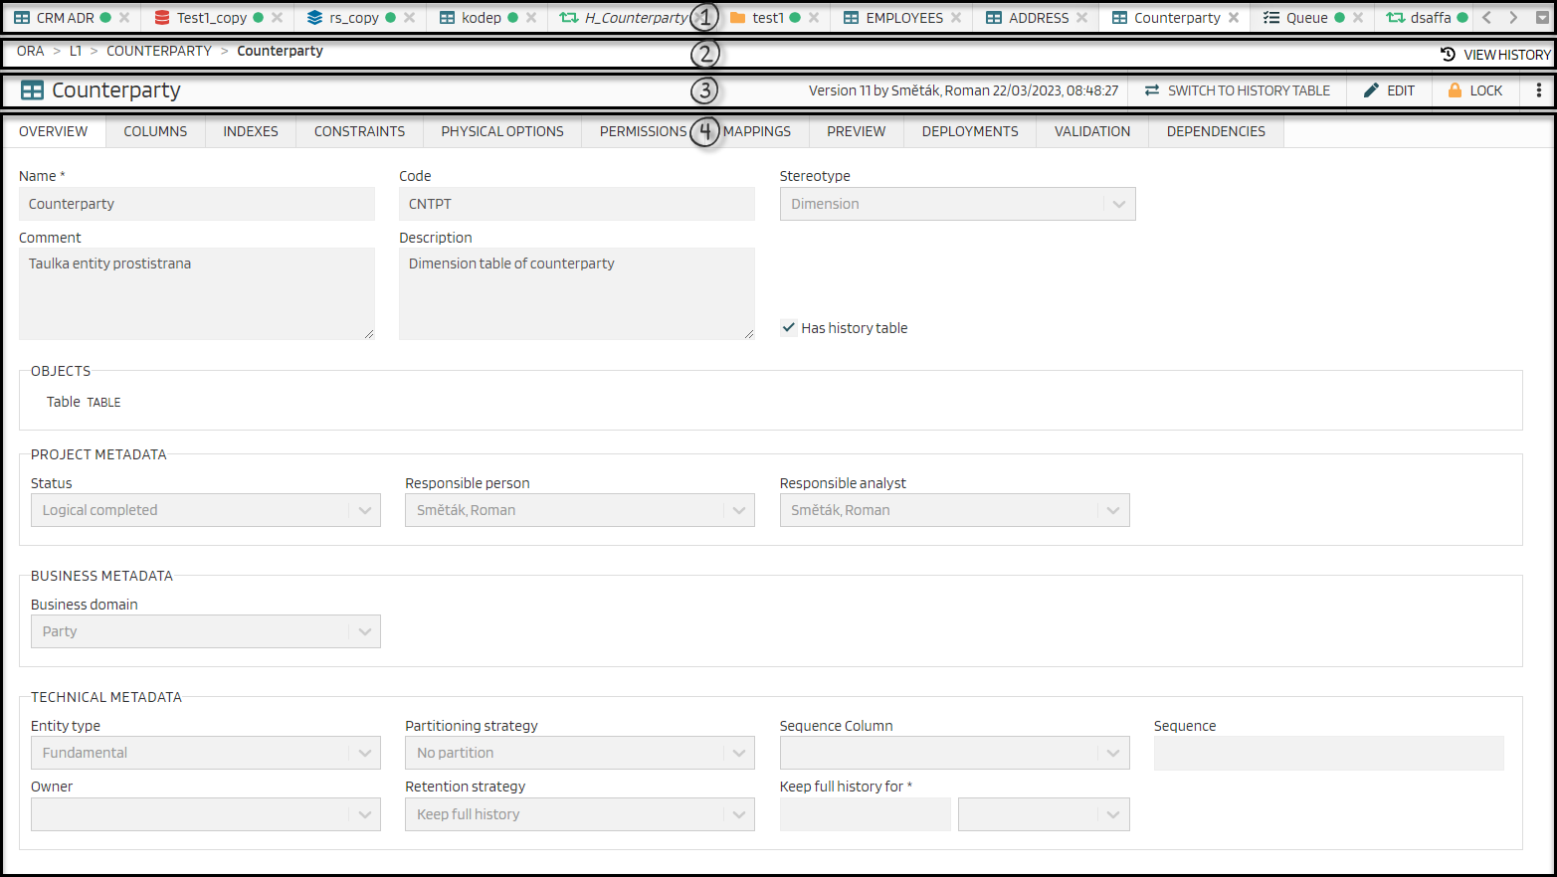Open the three-dot more options menu
Image resolution: width=1557 pixels, height=877 pixels.
click(x=1538, y=90)
